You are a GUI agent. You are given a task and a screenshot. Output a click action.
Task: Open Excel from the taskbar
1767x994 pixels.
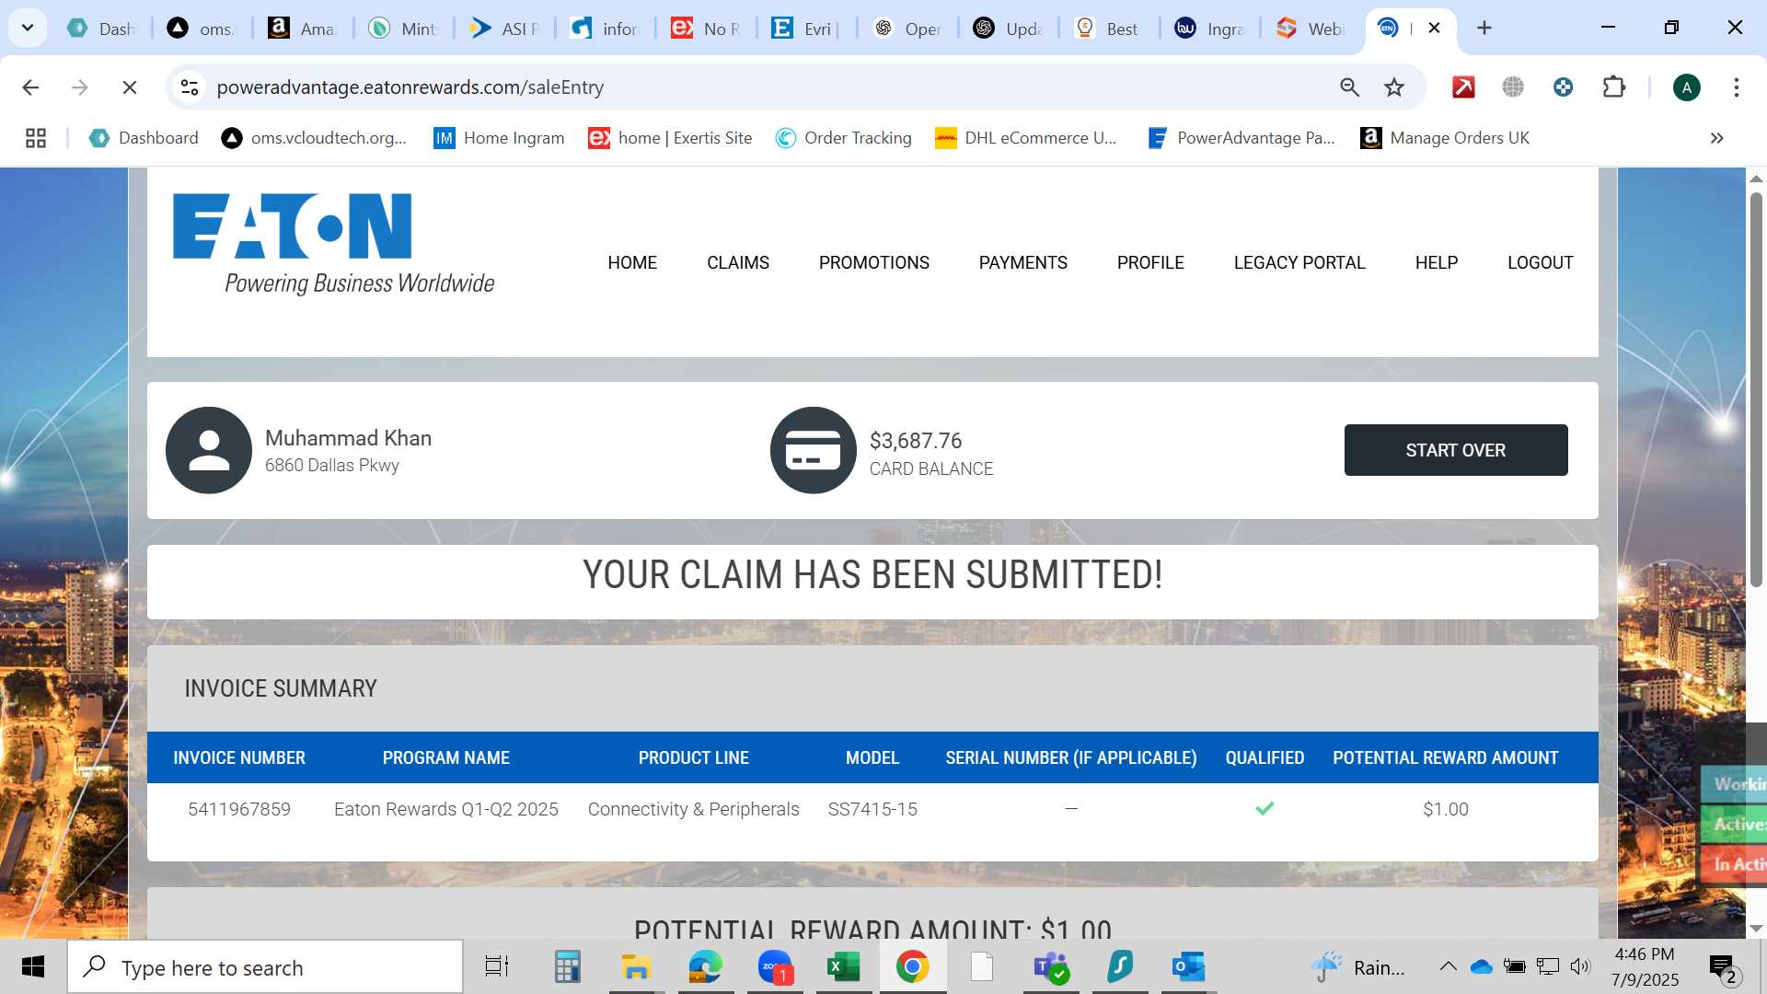(843, 967)
